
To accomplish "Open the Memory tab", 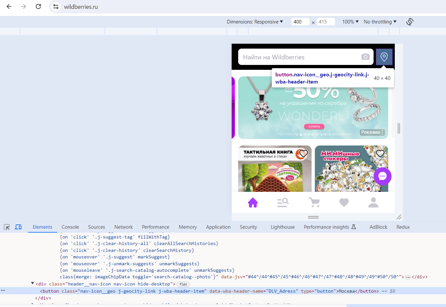I will click(x=188, y=227).
